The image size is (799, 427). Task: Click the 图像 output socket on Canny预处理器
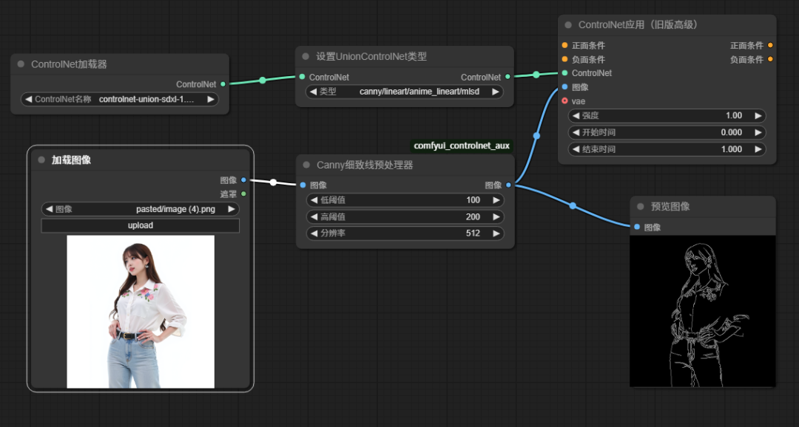coord(508,185)
